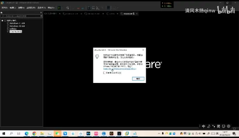Switch to the Ubuntu 64-bit tab

click(x=128, y=14)
